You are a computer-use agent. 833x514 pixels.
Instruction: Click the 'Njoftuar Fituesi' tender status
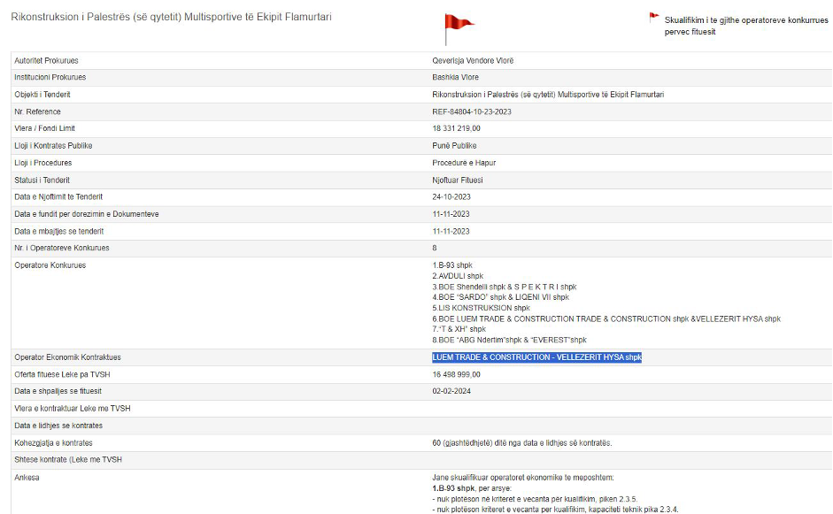[458, 180]
